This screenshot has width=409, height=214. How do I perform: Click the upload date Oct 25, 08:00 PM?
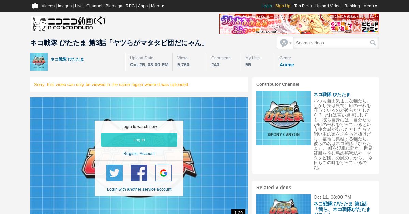(x=149, y=65)
